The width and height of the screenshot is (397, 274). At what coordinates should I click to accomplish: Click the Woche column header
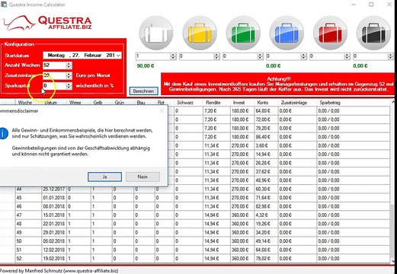[x=25, y=103]
